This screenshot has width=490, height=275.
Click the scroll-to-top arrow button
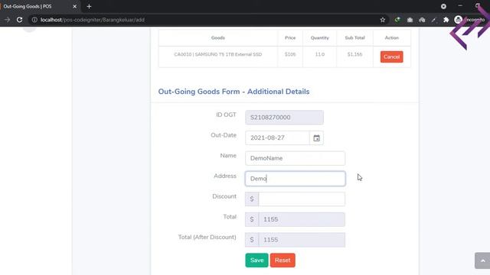click(482, 260)
